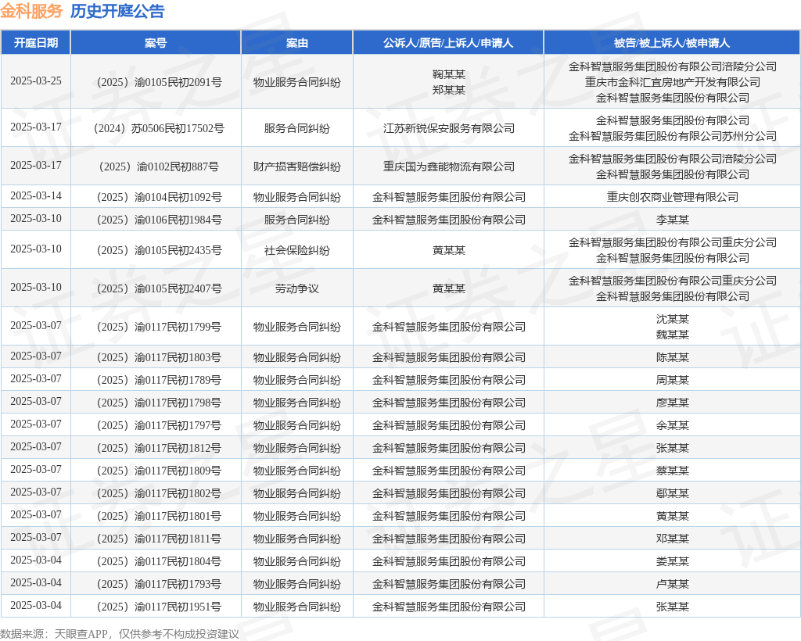Select plaintiff 重庆国为鑫能物流有限公司
801x641 pixels.
(448, 167)
